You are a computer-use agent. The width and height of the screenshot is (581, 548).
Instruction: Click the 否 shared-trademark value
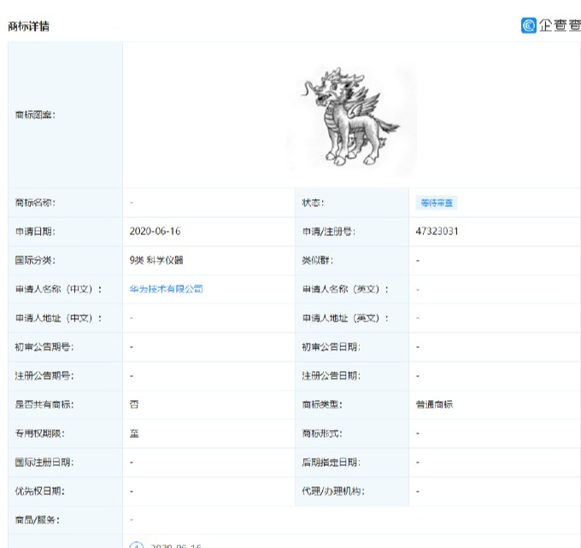[x=134, y=404]
